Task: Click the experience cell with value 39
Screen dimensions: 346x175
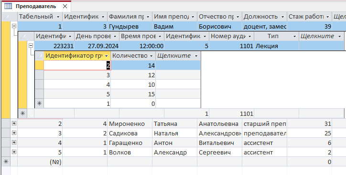Action: pyautogui.click(x=309, y=26)
